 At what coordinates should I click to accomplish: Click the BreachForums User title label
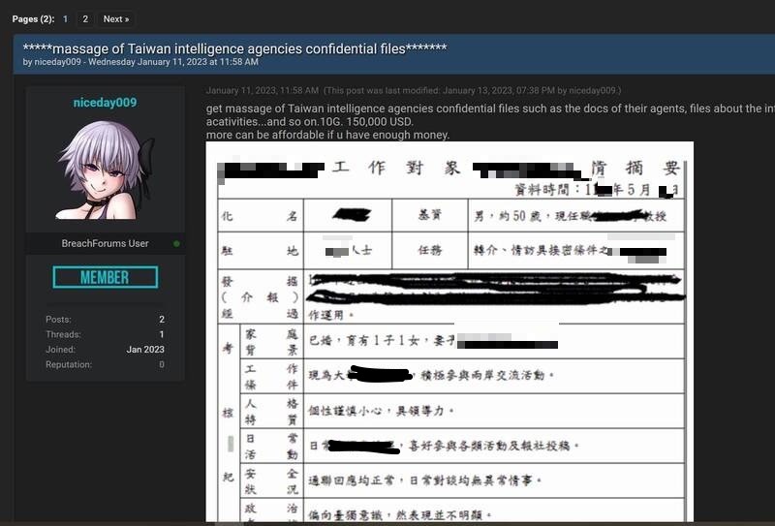click(x=105, y=244)
